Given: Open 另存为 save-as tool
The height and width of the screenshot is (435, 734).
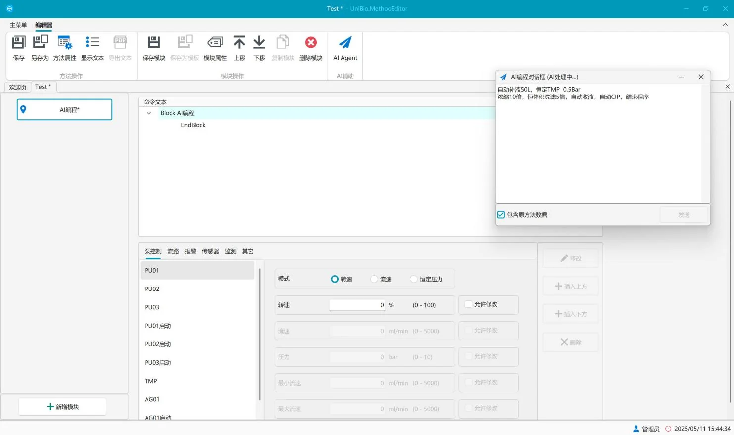Looking at the screenshot, I should point(40,43).
